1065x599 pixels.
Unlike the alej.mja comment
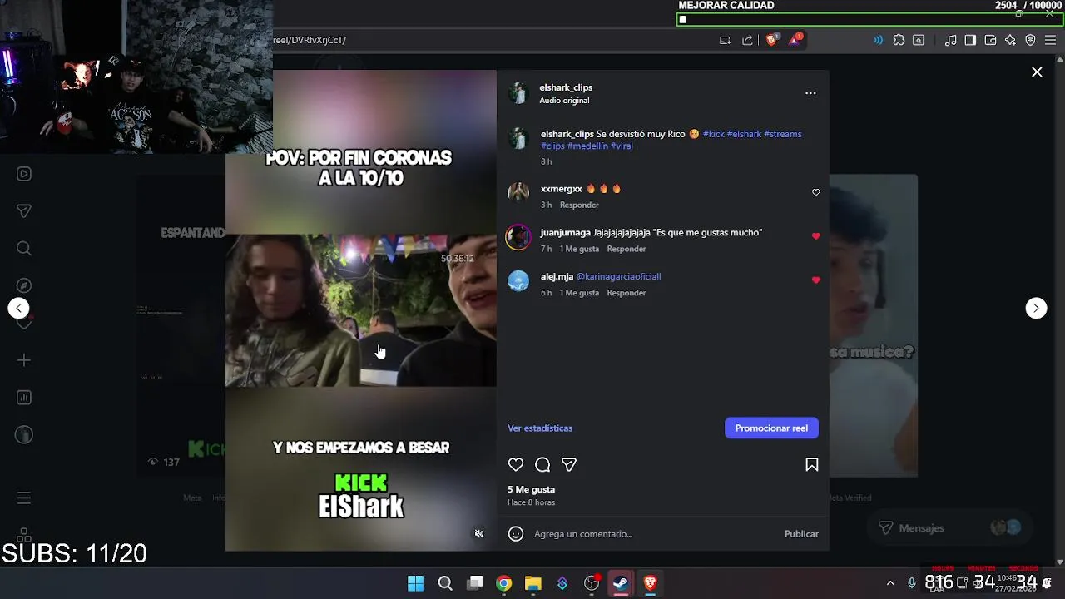pyautogui.click(x=815, y=280)
